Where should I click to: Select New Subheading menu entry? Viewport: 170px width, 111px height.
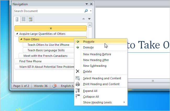point(101,66)
